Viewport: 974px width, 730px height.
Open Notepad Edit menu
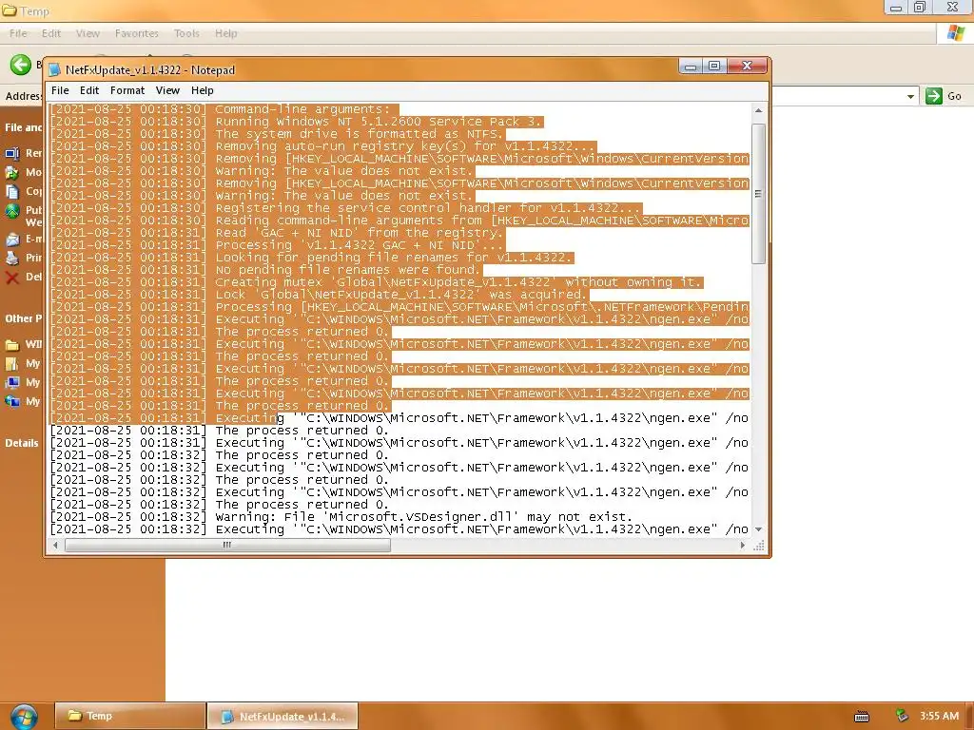(x=89, y=90)
